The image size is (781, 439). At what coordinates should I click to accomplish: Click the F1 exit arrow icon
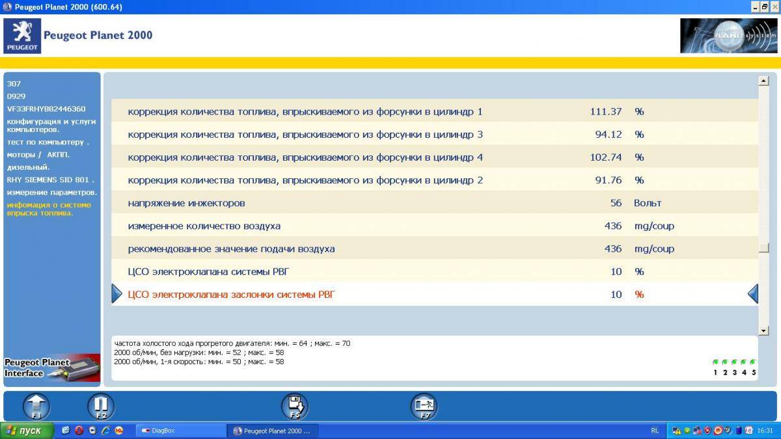click(x=36, y=406)
